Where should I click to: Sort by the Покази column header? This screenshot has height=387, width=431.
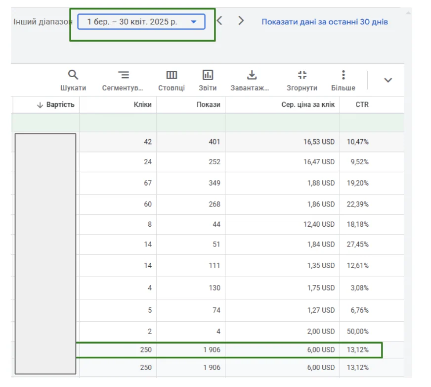[209, 104]
